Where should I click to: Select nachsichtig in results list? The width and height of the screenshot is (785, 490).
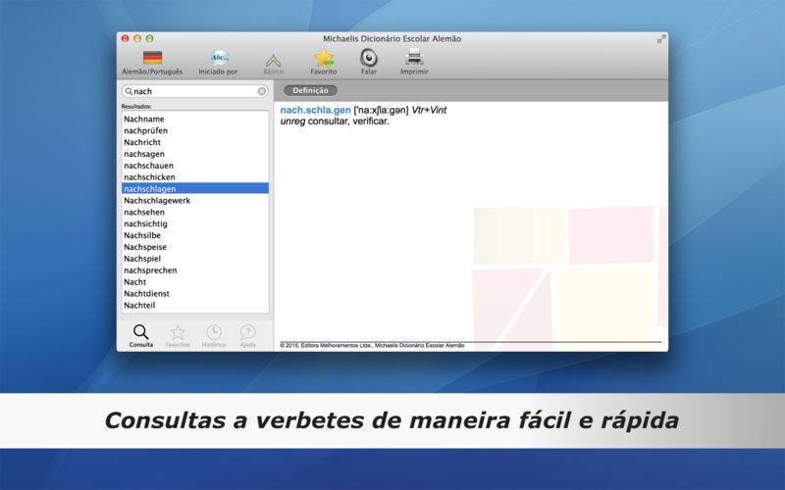tap(195, 223)
